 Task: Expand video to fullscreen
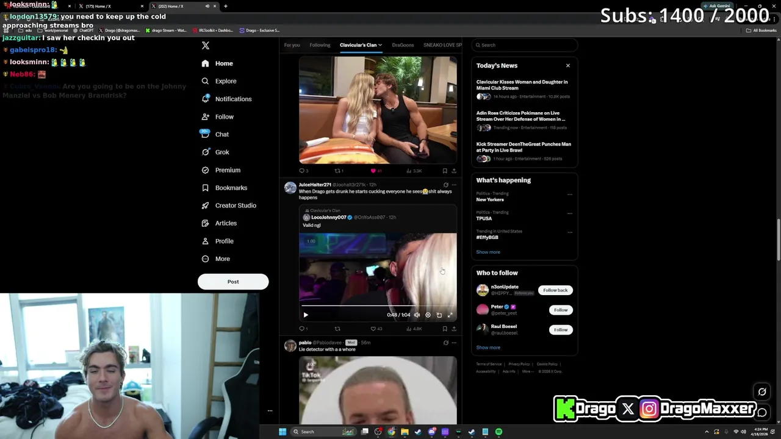[450, 315]
